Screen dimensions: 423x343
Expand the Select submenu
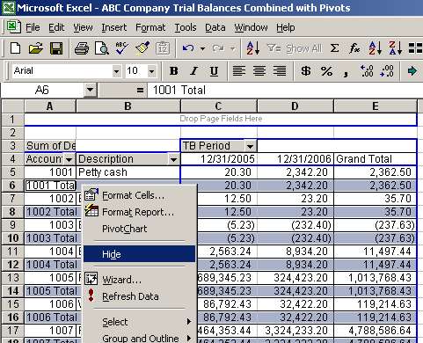(140, 322)
